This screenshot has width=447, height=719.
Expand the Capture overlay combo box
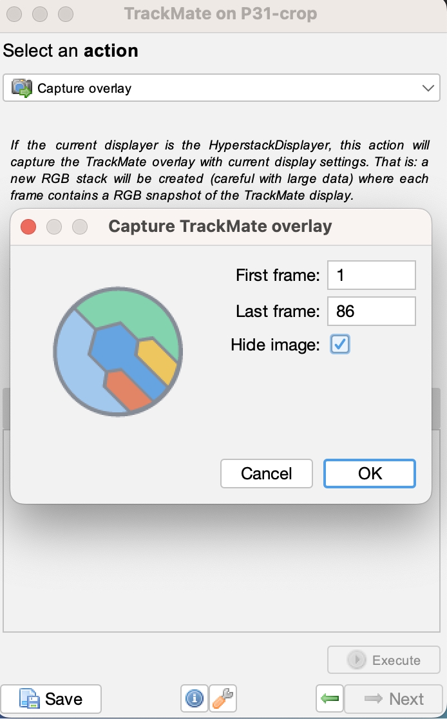point(222,88)
